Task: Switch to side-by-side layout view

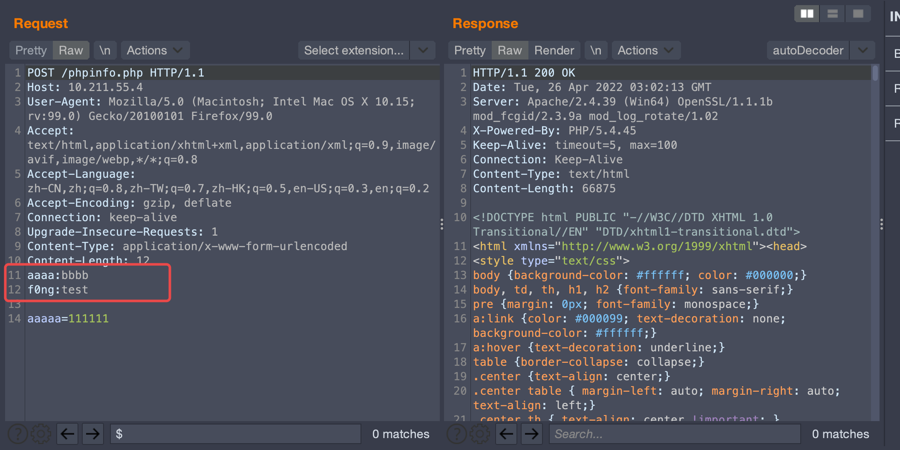Action: 807,14
